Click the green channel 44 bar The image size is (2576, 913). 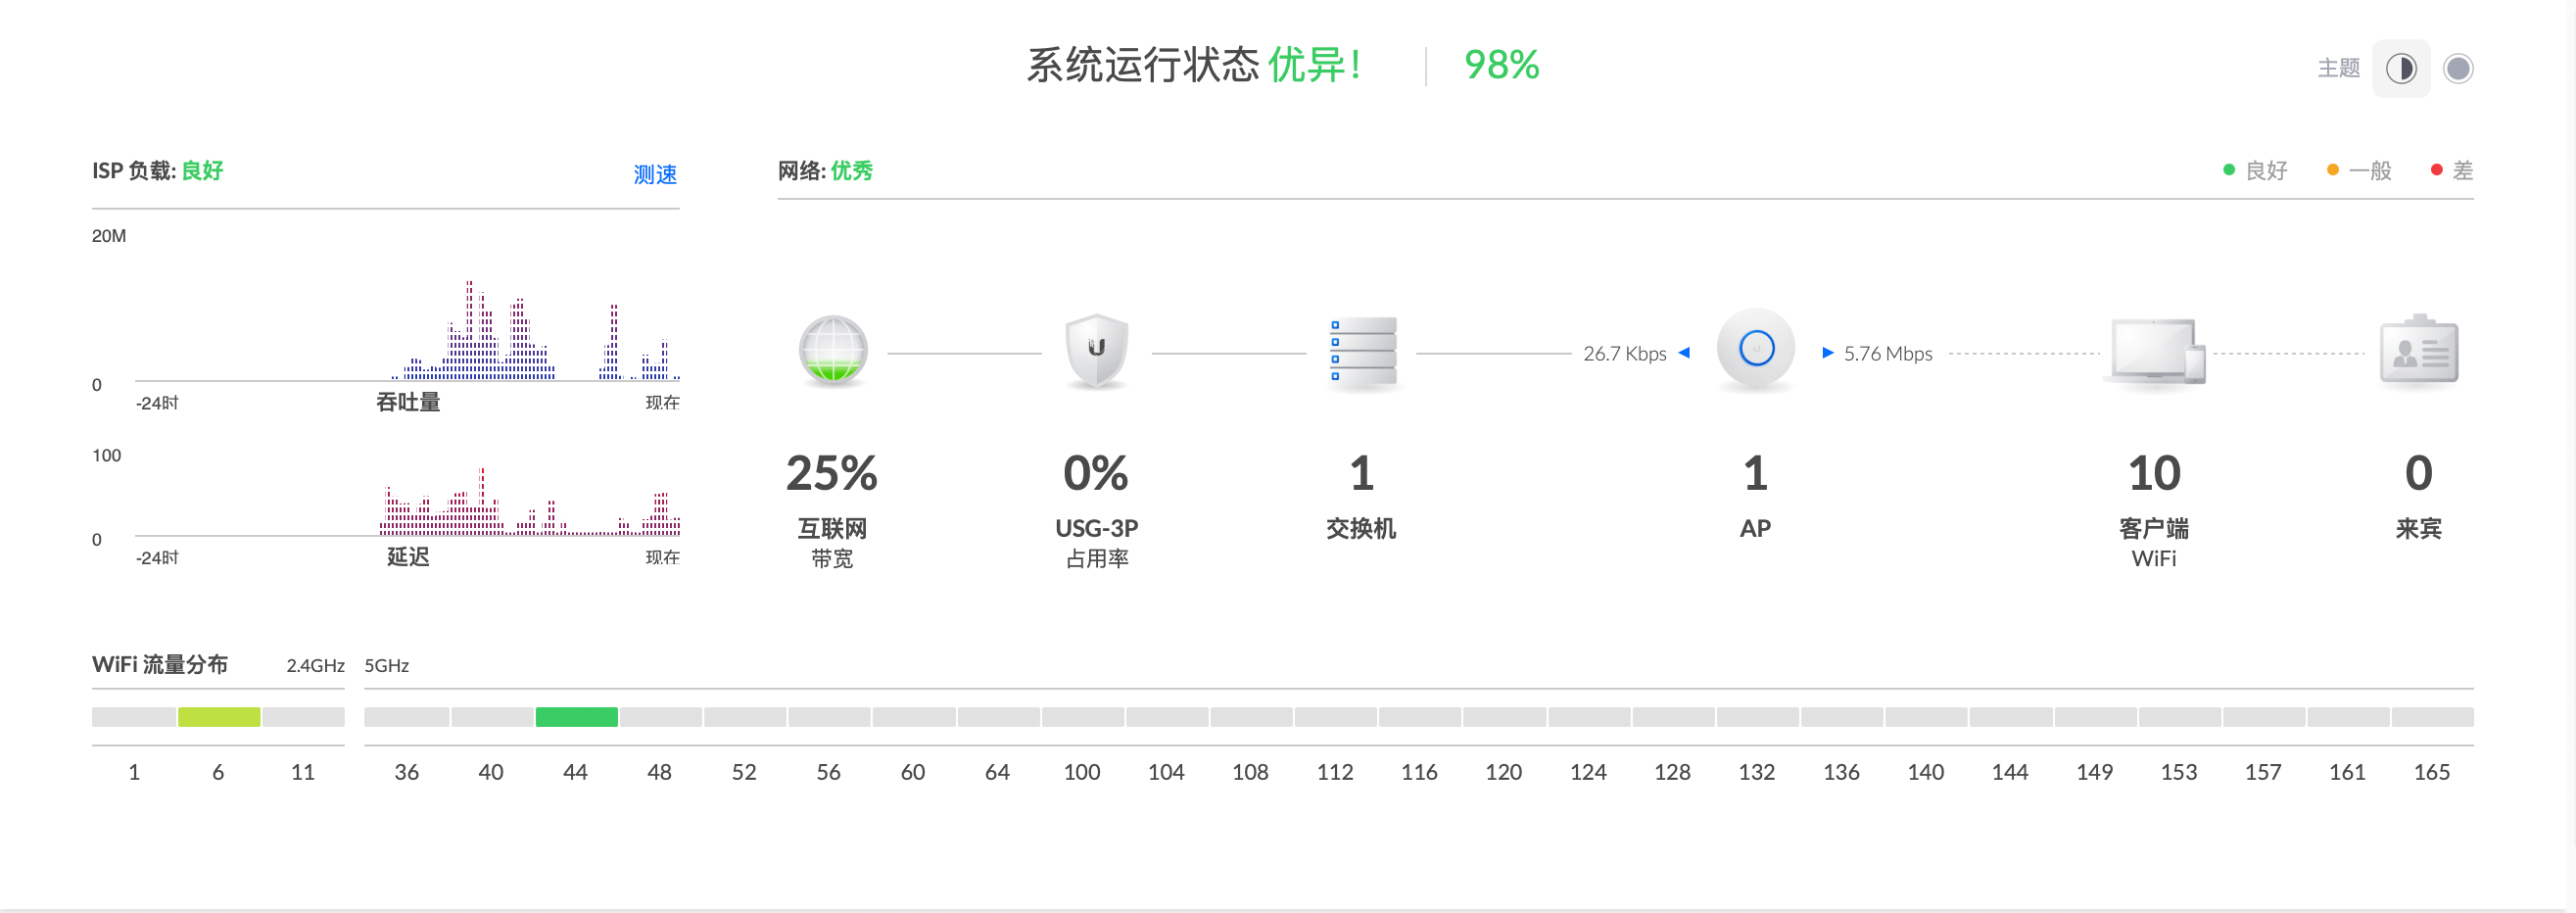576,717
